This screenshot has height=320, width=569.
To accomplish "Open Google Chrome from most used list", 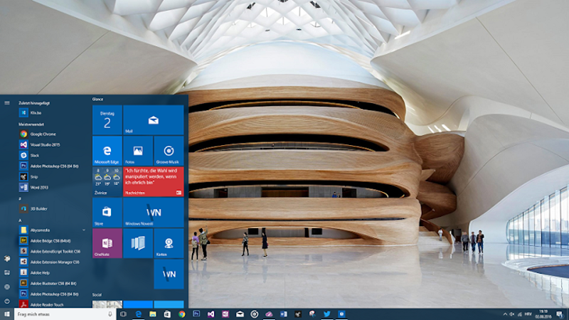I will pos(52,134).
